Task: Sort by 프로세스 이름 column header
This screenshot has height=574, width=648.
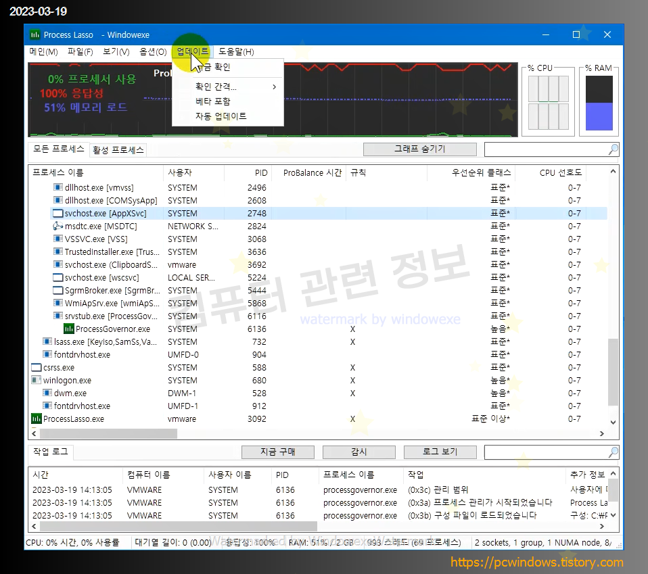Action: coord(96,172)
